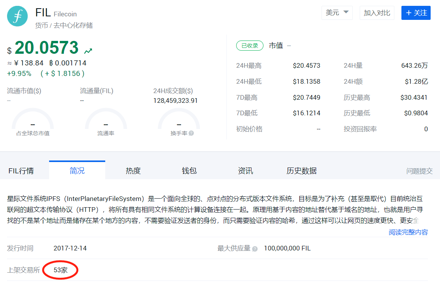Image resolution: width=440 pixels, height=282 pixels.
Task: Click the 7D最低 value $16.1214
Action: pyautogui.click(x=306, y=113)
